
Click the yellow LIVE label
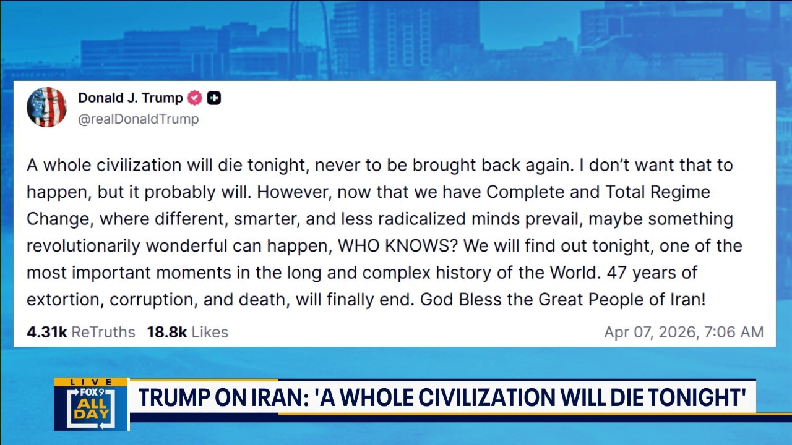click(91, 382)
